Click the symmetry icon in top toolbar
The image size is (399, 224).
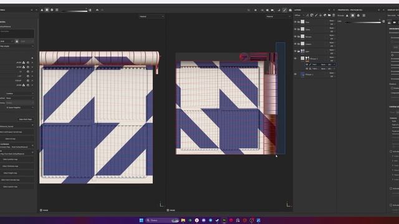[97, 10]
